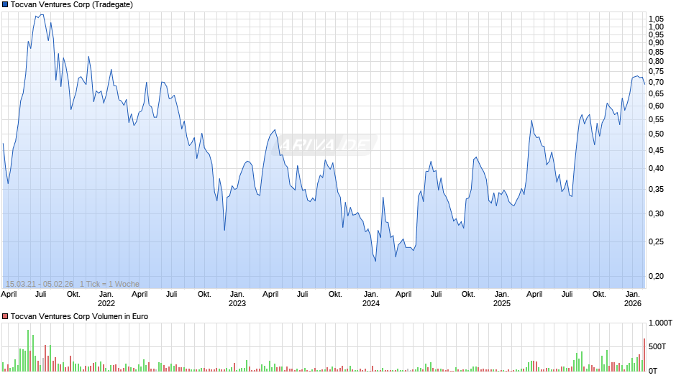This screenshot has width=676, height=378.
Task: Click the 0,70 price axis label
Action: (656, 83)
